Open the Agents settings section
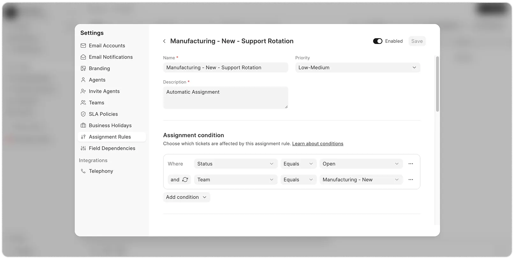The height and width of the screenshot is (259, 514). (97, 80)
